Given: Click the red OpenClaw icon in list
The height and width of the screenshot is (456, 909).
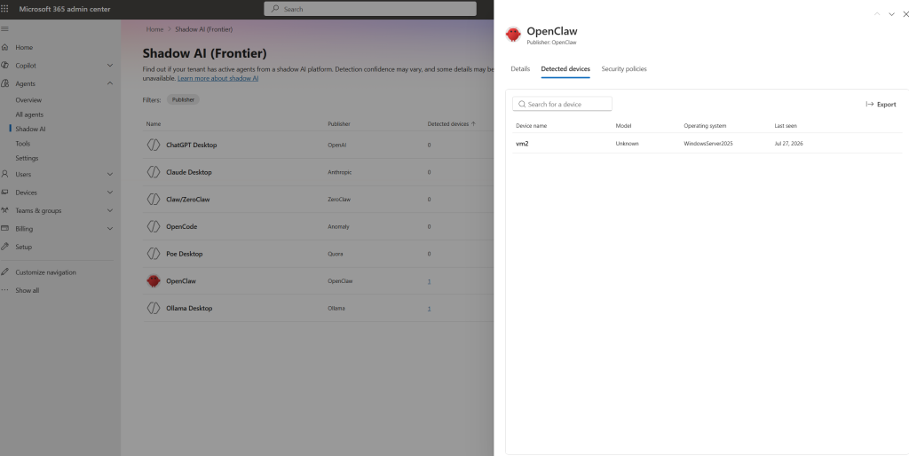Looking at the screenshot, I should [x=153, y=281].
